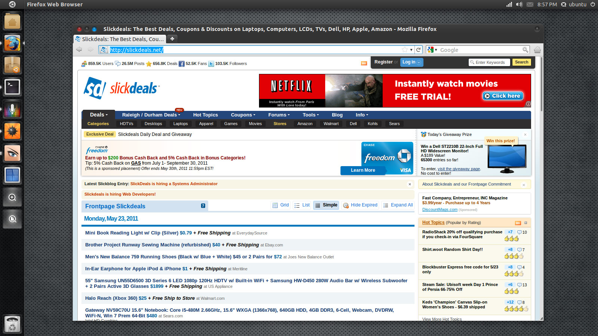Go to Firefox home page icon
The height and width of the screenshot is (336, 598).
click(537, 50)
